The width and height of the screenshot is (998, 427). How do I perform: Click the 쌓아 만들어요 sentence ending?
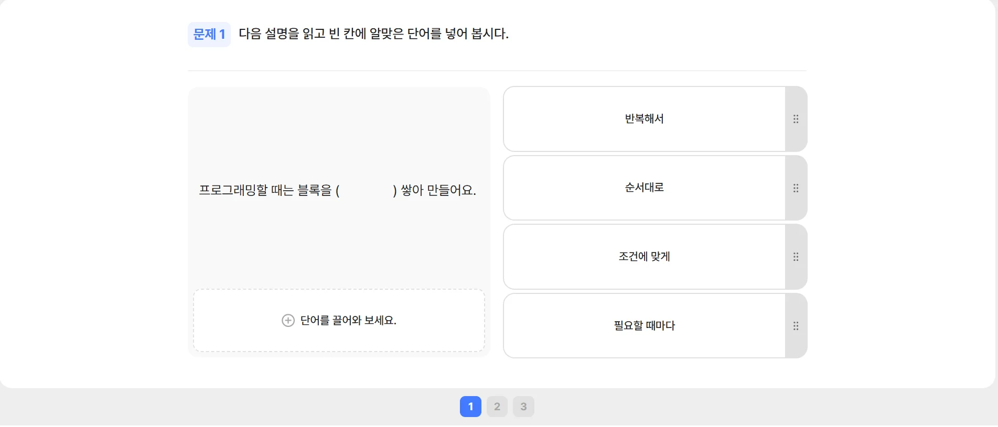pos(438,190)
